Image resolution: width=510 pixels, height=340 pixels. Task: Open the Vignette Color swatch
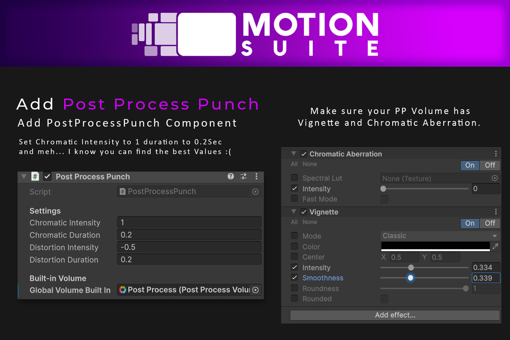(436, 246)
